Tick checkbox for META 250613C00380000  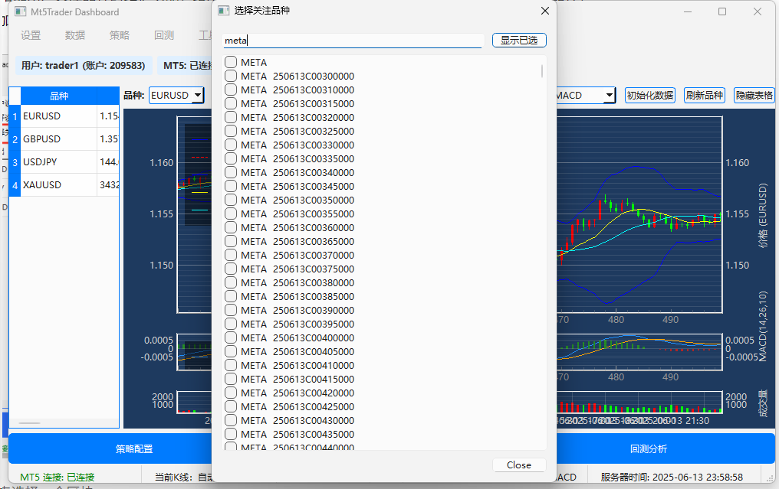(x=231, y=282)
